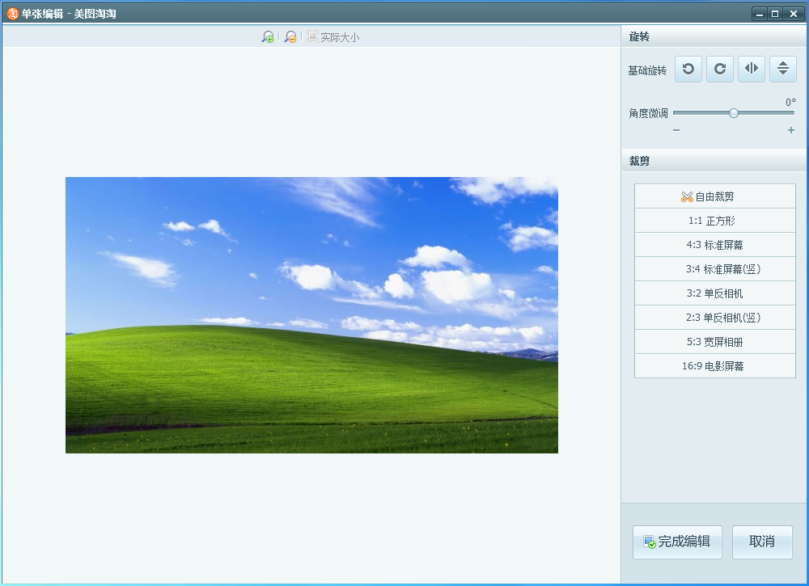
Task: Click the 角度微调 angle slider handle
Action: click(733, 113)
